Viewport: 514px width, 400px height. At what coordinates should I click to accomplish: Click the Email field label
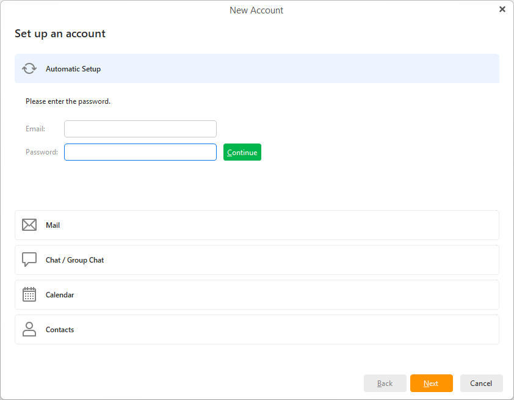pos(35,129)
